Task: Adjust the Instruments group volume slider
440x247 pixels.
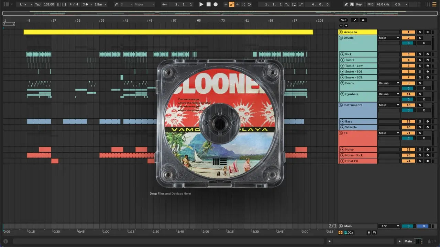Action: click(408, 110)
